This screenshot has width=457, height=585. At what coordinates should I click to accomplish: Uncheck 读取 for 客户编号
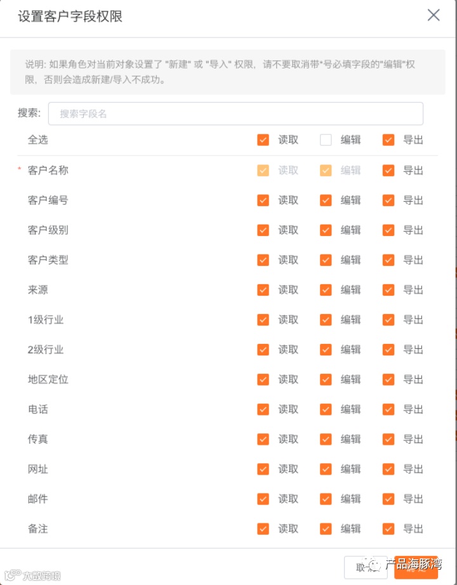pyautogui.click(x=263, y=200)
